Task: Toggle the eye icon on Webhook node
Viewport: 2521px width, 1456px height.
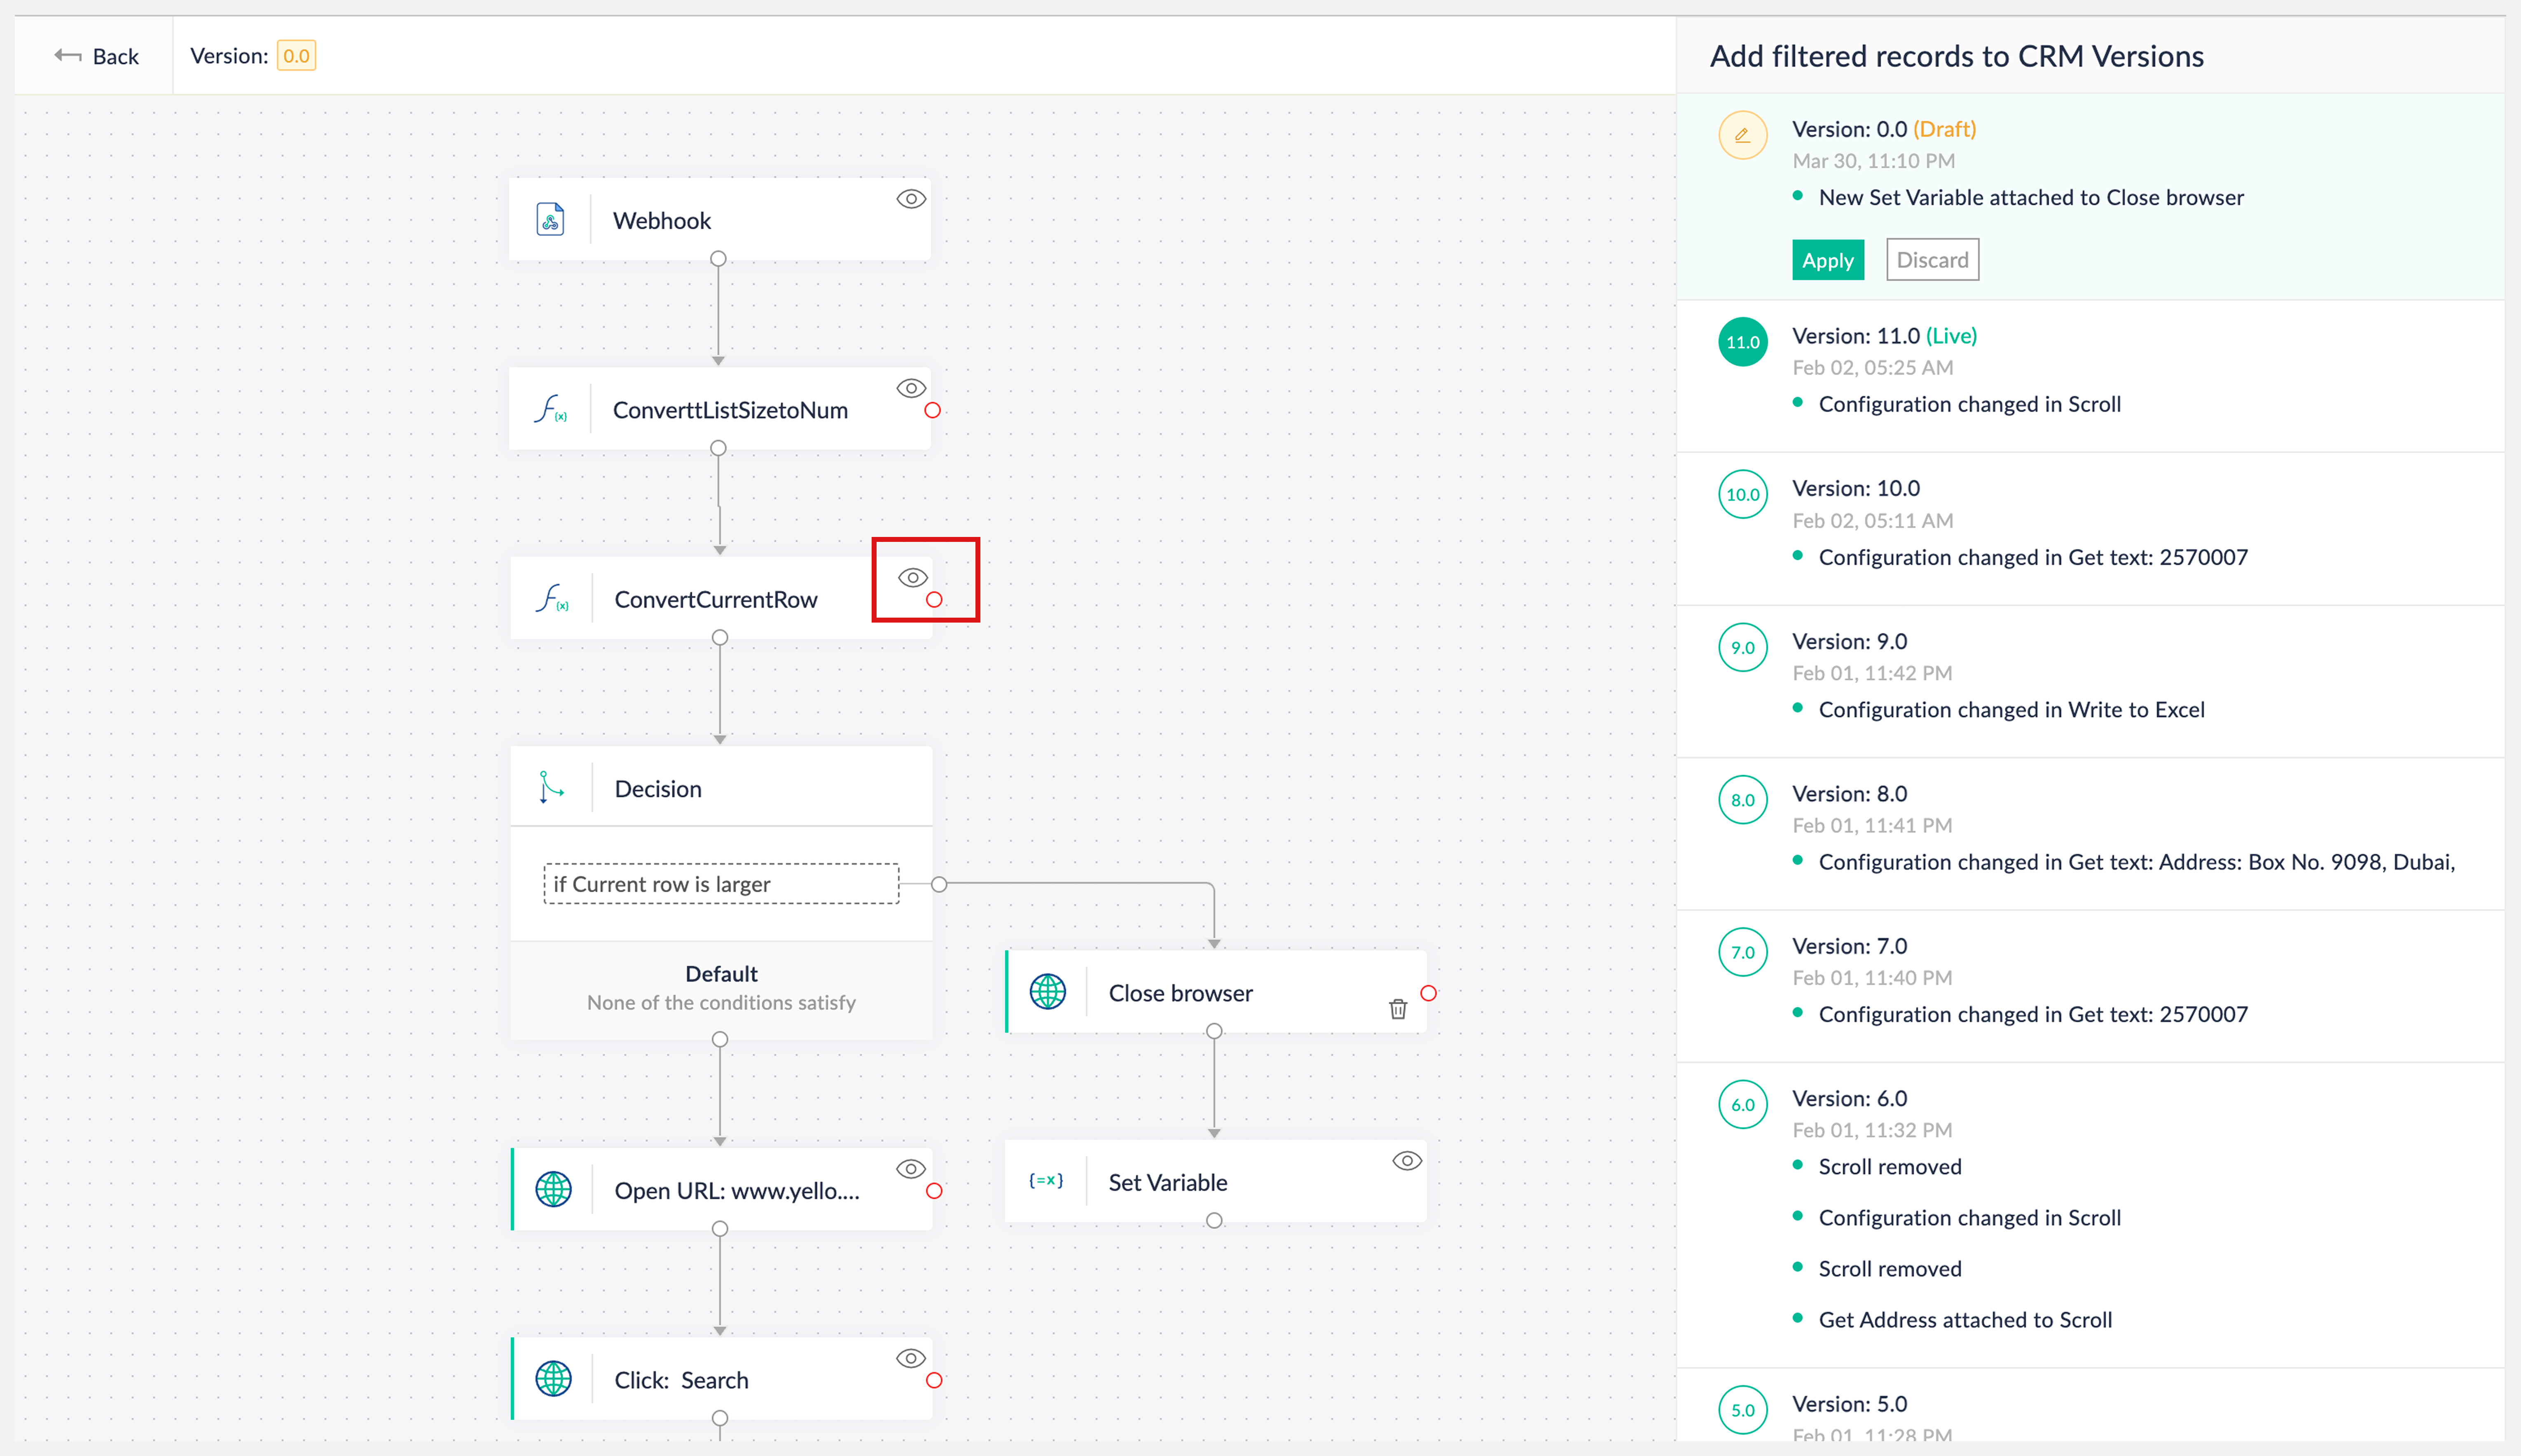Action: click(x=910, y=199)
